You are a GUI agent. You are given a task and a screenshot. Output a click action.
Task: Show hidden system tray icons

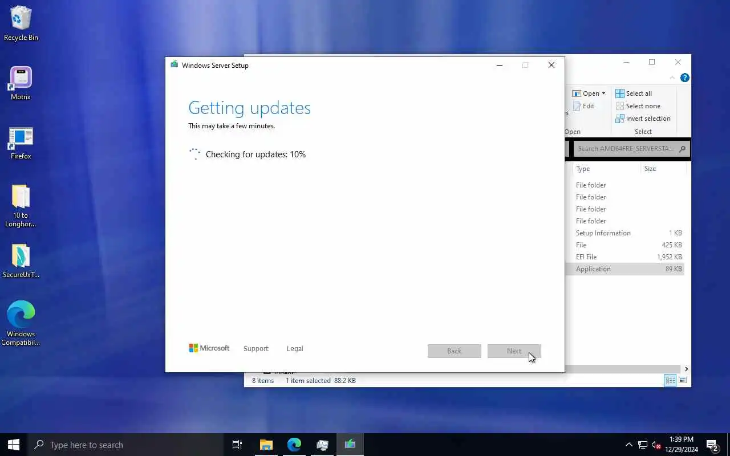point(628,445)
